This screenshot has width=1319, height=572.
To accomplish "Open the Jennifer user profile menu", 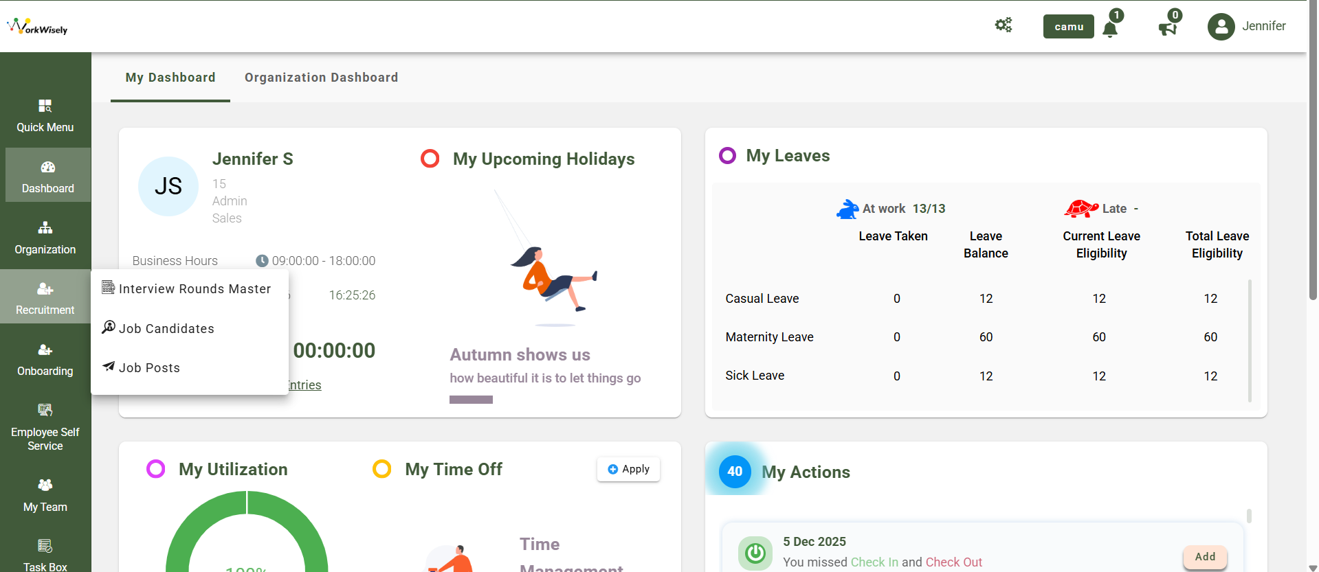I will click(x=1247, y=26).
